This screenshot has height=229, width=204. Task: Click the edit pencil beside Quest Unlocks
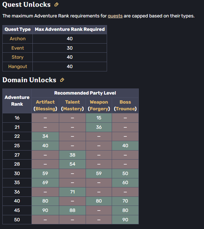[57, 5]
